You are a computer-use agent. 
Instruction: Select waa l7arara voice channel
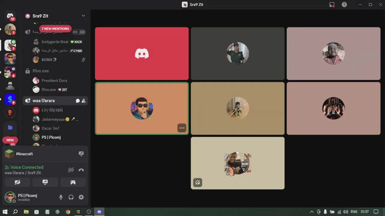[56, 101]
